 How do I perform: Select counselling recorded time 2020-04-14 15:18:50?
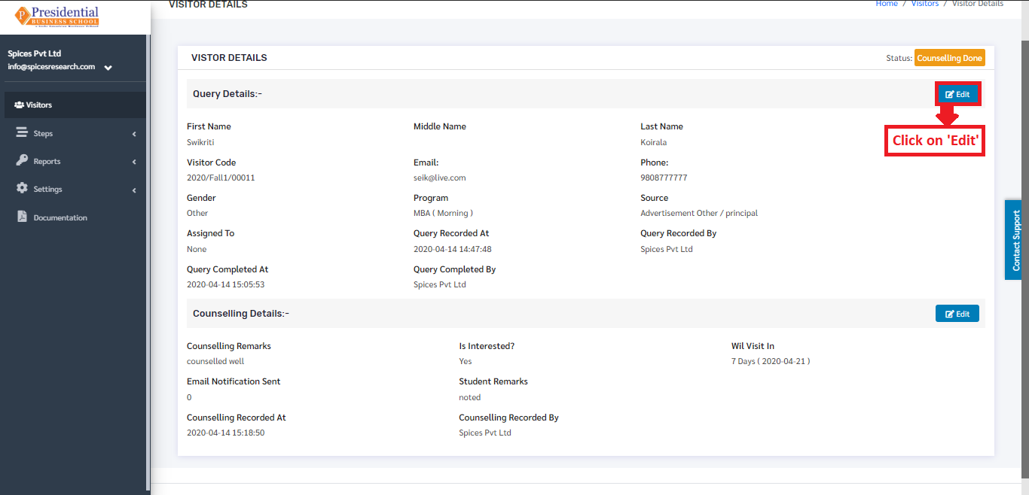pos(226,433)
